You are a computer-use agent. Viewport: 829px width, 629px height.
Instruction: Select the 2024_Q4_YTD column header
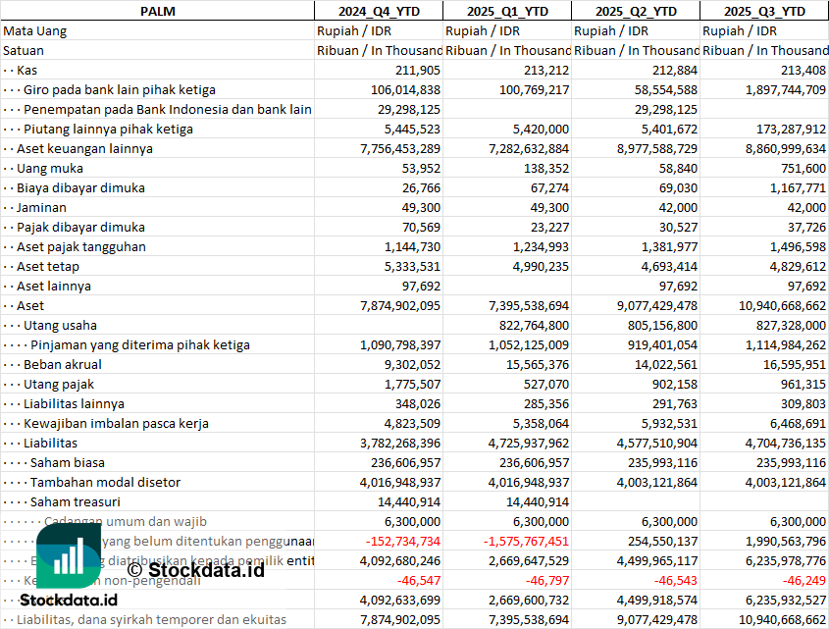click(379, 11)
